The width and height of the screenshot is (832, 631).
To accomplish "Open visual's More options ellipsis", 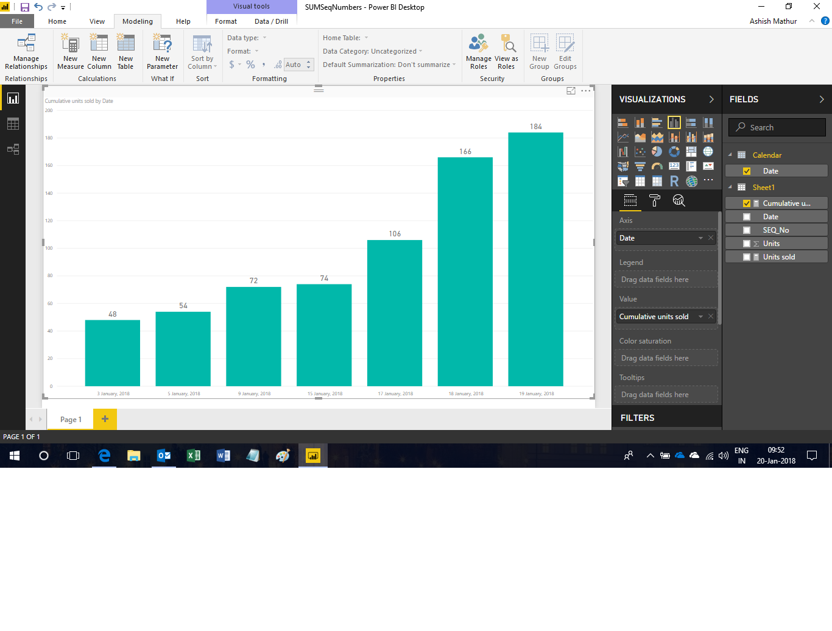I will click(586, 91).
